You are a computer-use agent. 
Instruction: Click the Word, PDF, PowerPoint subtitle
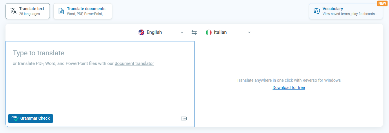[x=87, y=14]
